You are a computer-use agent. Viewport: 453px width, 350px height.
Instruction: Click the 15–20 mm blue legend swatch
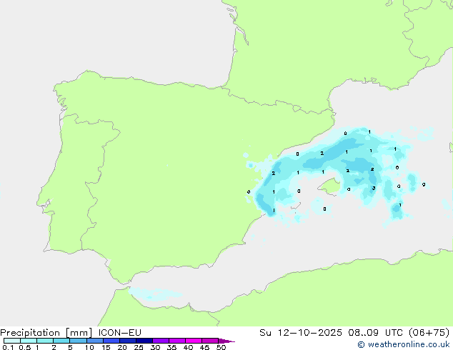click(x=111, y=341)
